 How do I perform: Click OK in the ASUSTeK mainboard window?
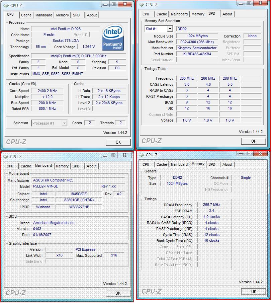(118, 293)
